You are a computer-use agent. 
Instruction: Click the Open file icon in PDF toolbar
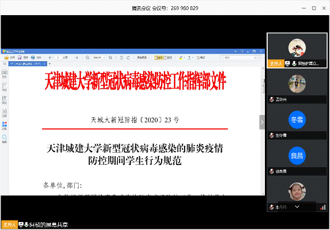tap(7, 57)
